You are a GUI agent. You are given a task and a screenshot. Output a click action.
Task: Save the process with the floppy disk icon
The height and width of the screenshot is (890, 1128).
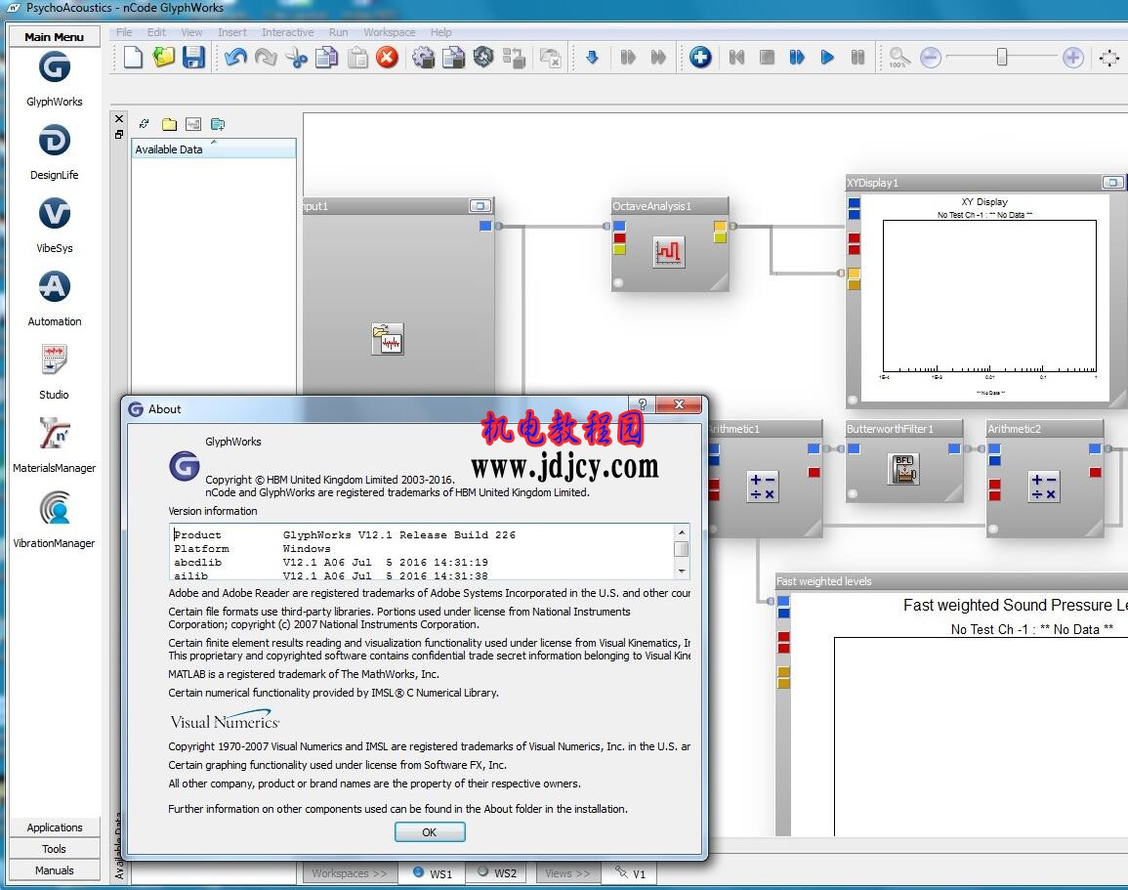pyautogui.click(x=193, y=58)
